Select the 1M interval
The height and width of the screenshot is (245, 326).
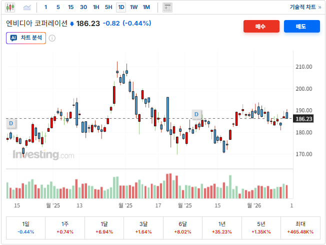pos(146,8)
